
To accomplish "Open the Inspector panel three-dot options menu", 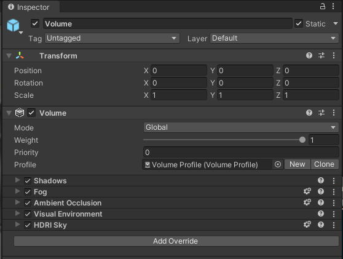I will click(333, 6).
